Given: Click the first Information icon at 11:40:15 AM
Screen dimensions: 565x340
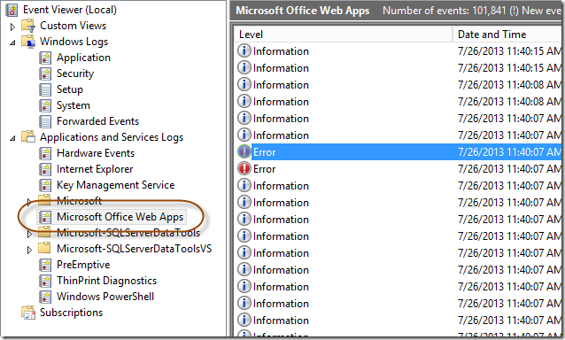Looking at the screenshot, I should (x=244, y=50).
